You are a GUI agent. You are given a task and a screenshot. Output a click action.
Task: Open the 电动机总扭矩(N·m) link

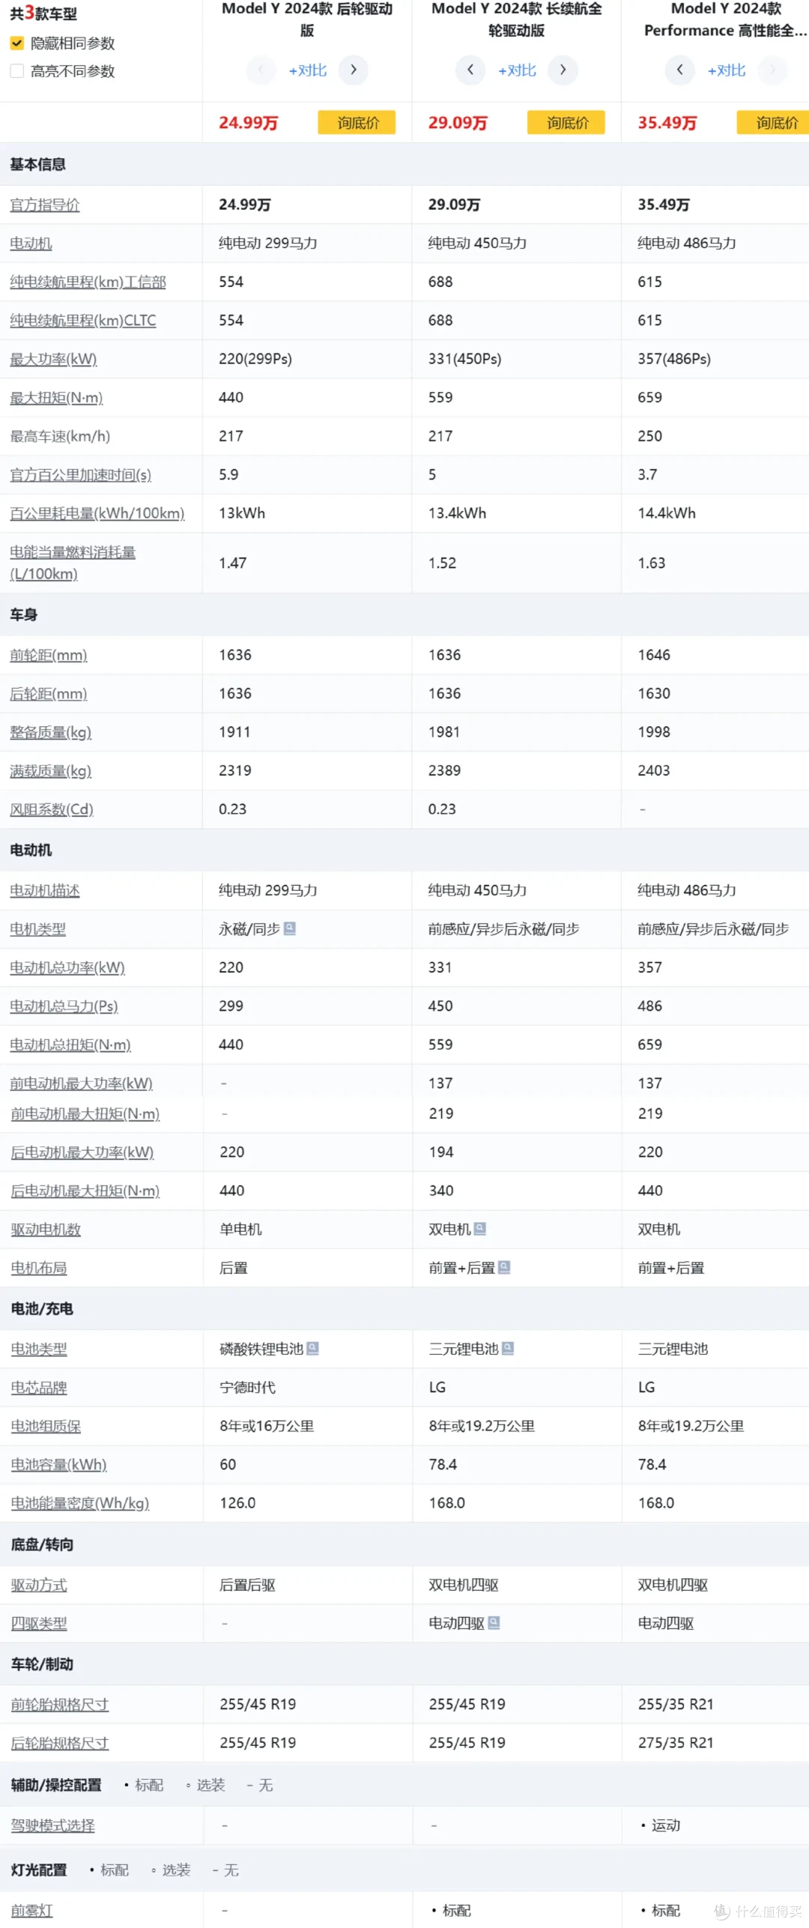tap(70, 1045)
